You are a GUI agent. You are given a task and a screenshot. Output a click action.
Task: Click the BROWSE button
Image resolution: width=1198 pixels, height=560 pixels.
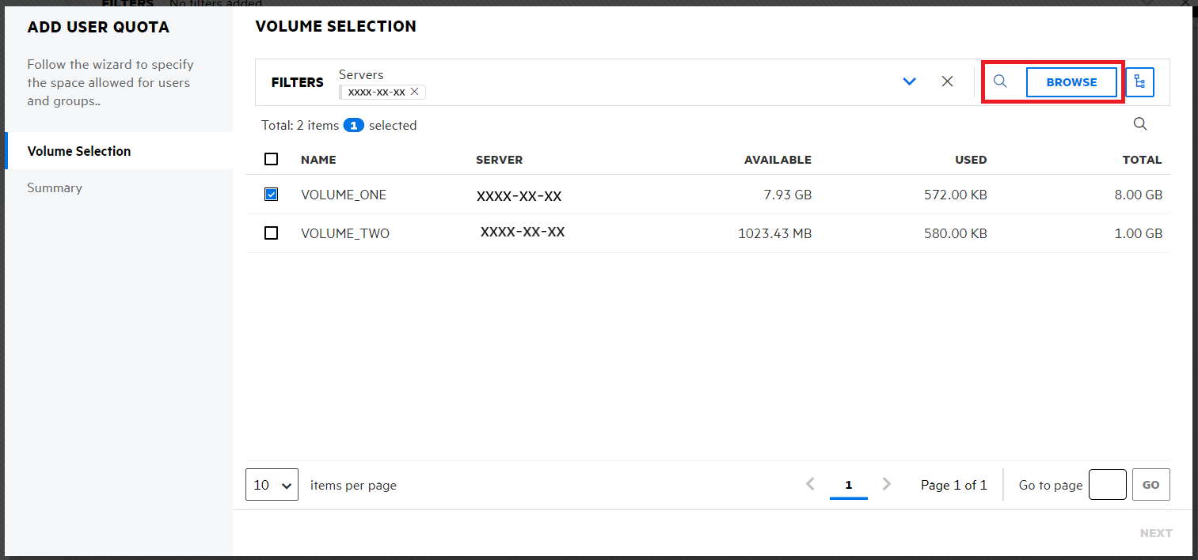coord(1071,82)
